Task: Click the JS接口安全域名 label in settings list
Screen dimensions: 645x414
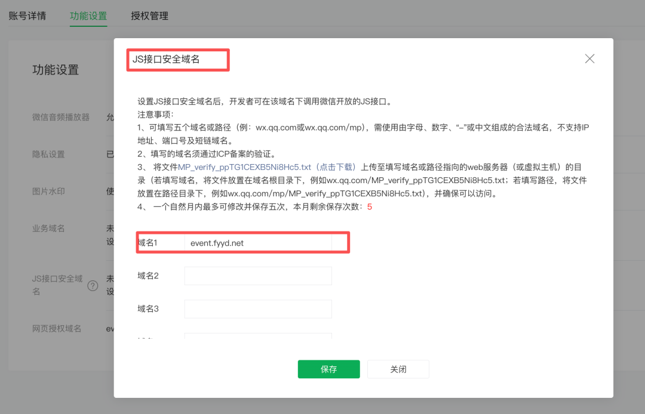Action: pyautogui.click(x=57, y=285)
